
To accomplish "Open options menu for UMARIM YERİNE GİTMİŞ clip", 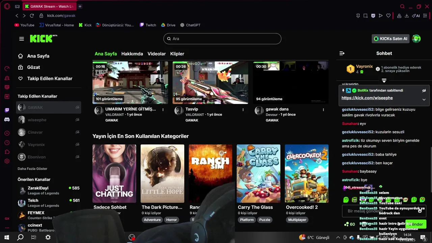I will pos(163,110).
